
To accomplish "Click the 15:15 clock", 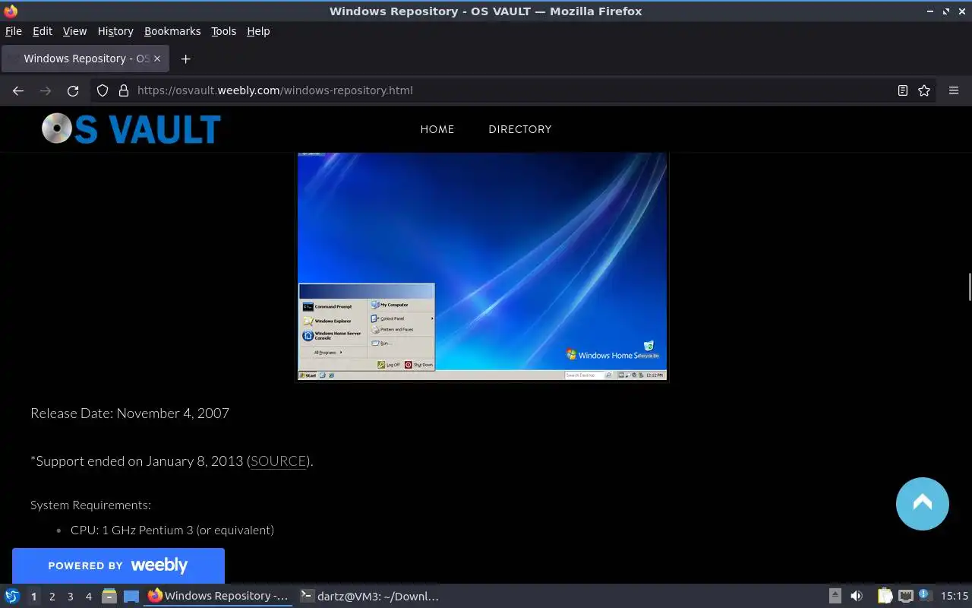I will tap(955, 596).
